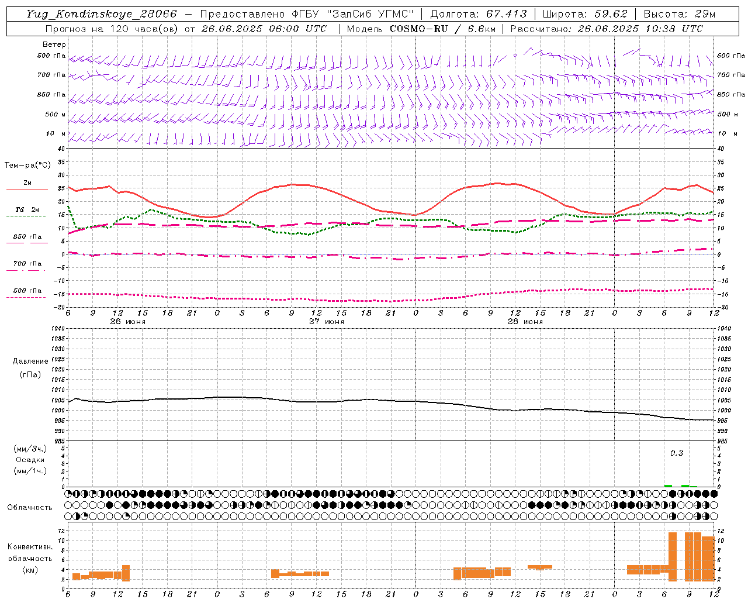
Task: Click the "Рассчитано: 26.06.2025 10:38 UTC" text
Action: [607, 29]
